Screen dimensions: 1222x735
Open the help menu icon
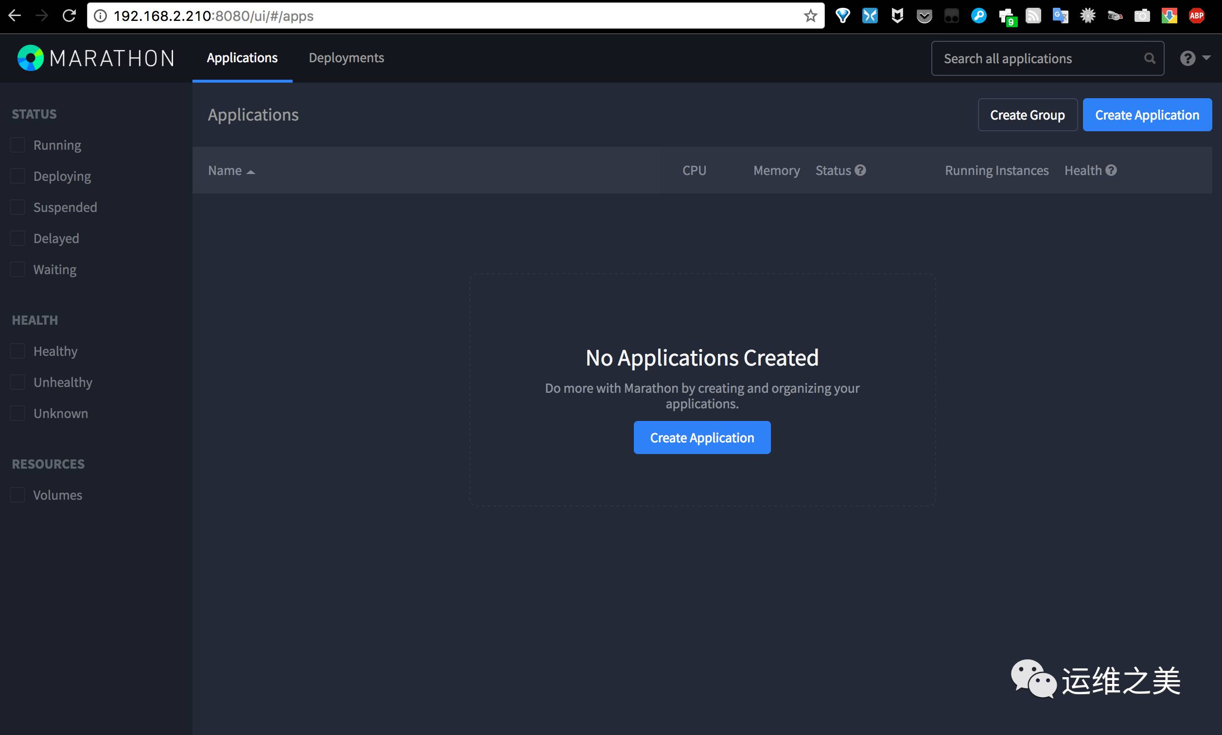(x=1188, y=58)
